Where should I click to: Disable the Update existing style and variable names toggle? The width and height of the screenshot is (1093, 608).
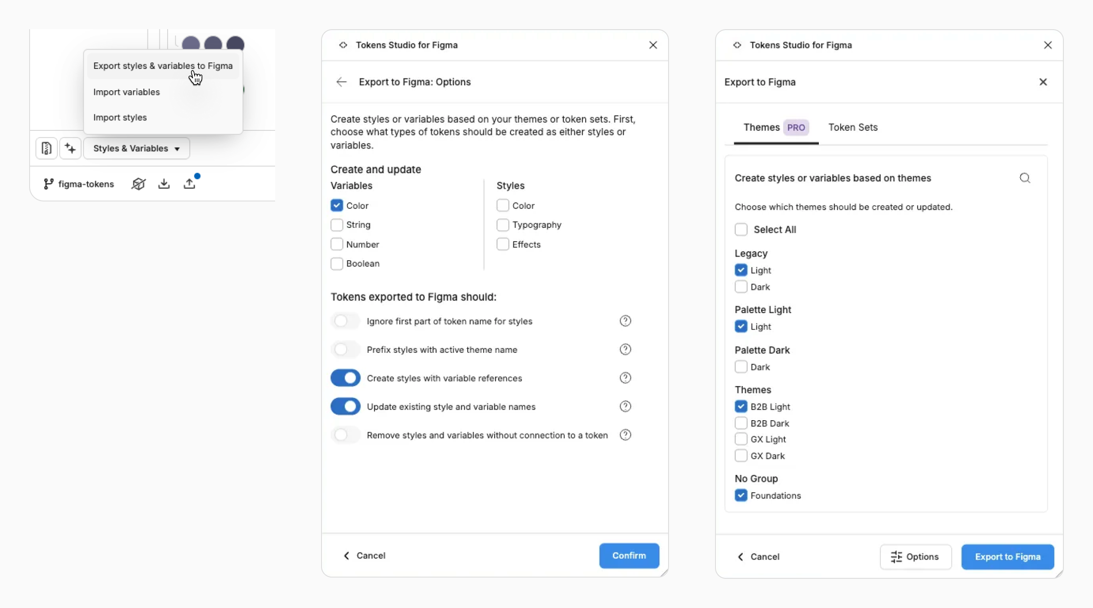[x=345, y=406]
